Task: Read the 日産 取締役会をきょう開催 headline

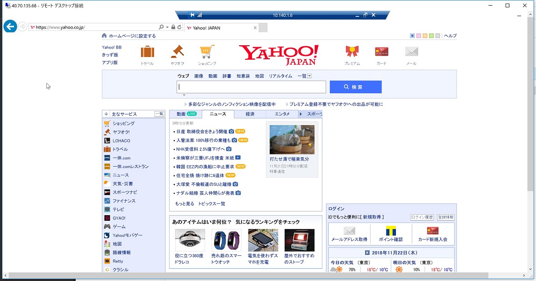Action: [x=202, y=131]
